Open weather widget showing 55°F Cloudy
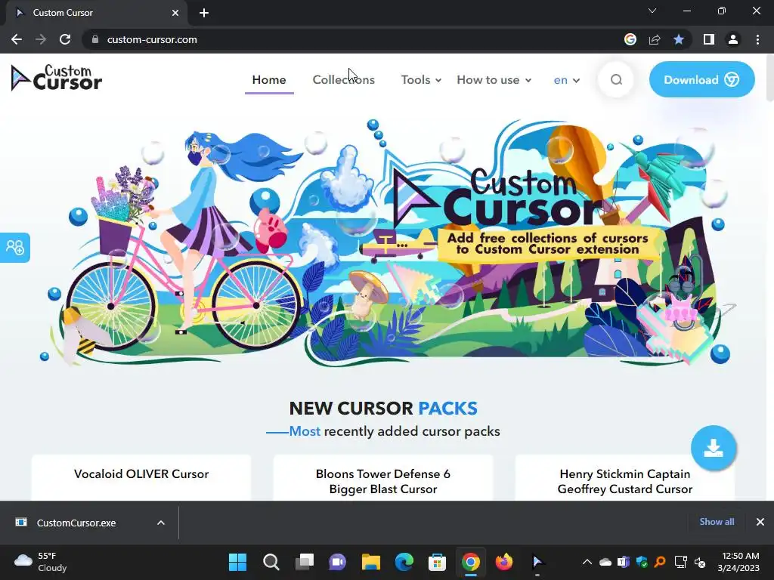This screenshot has height=580, width=774. coord(41,562)
